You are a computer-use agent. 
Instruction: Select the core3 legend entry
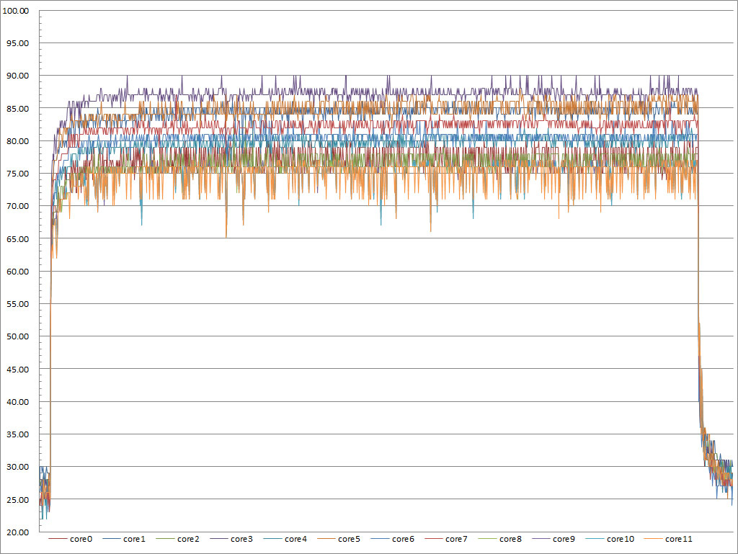pos(231,539)
